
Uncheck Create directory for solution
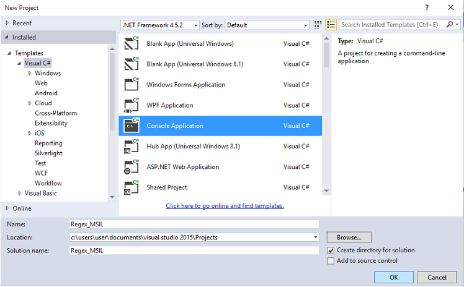click(x=331, y=251)
